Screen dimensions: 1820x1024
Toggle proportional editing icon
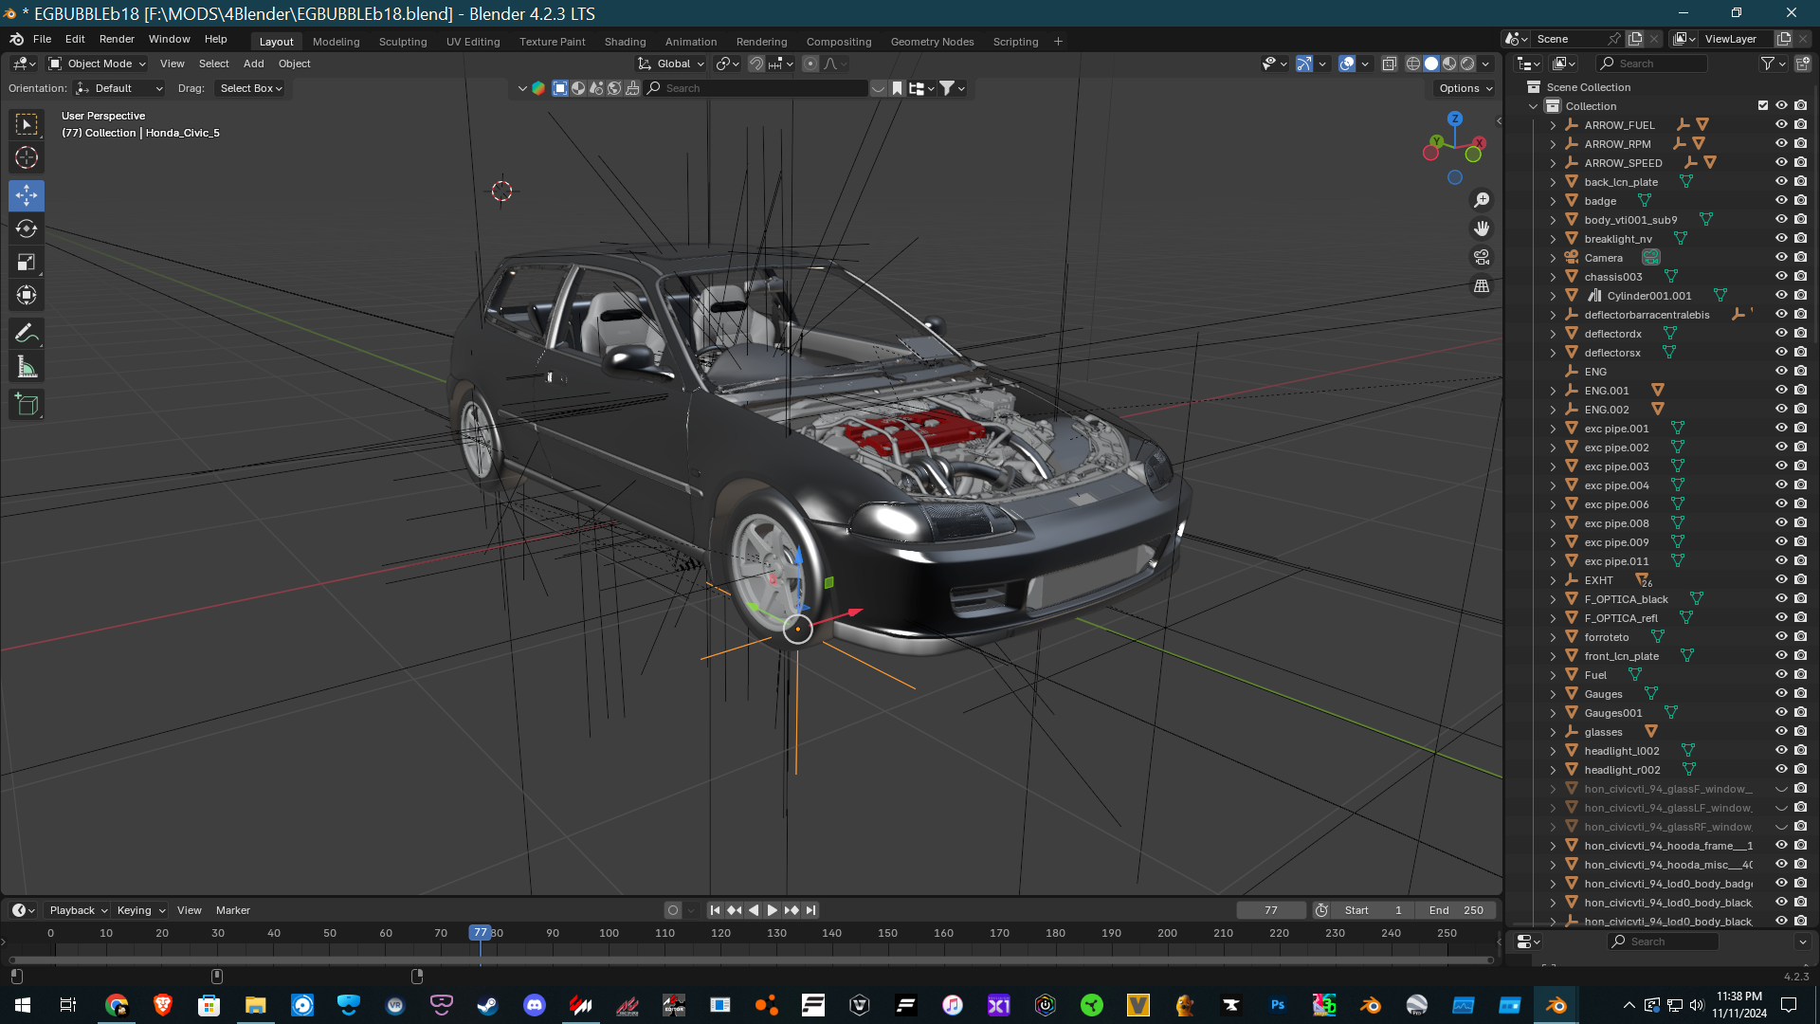(810, 64)
